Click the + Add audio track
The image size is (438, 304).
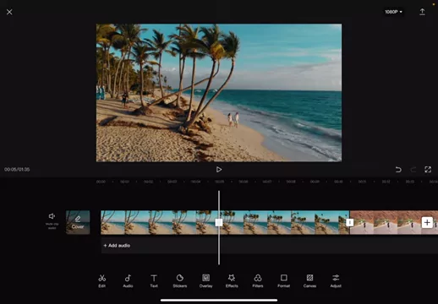point(117,246)
